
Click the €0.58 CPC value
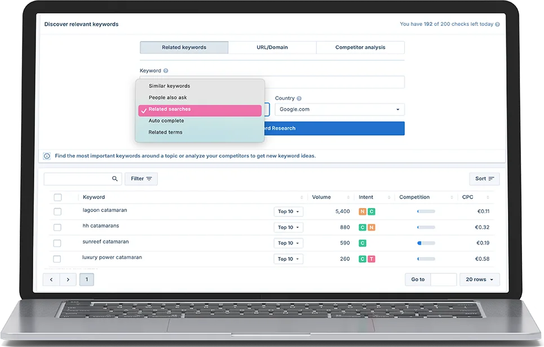pyautogui.click(x=482, y=259)
